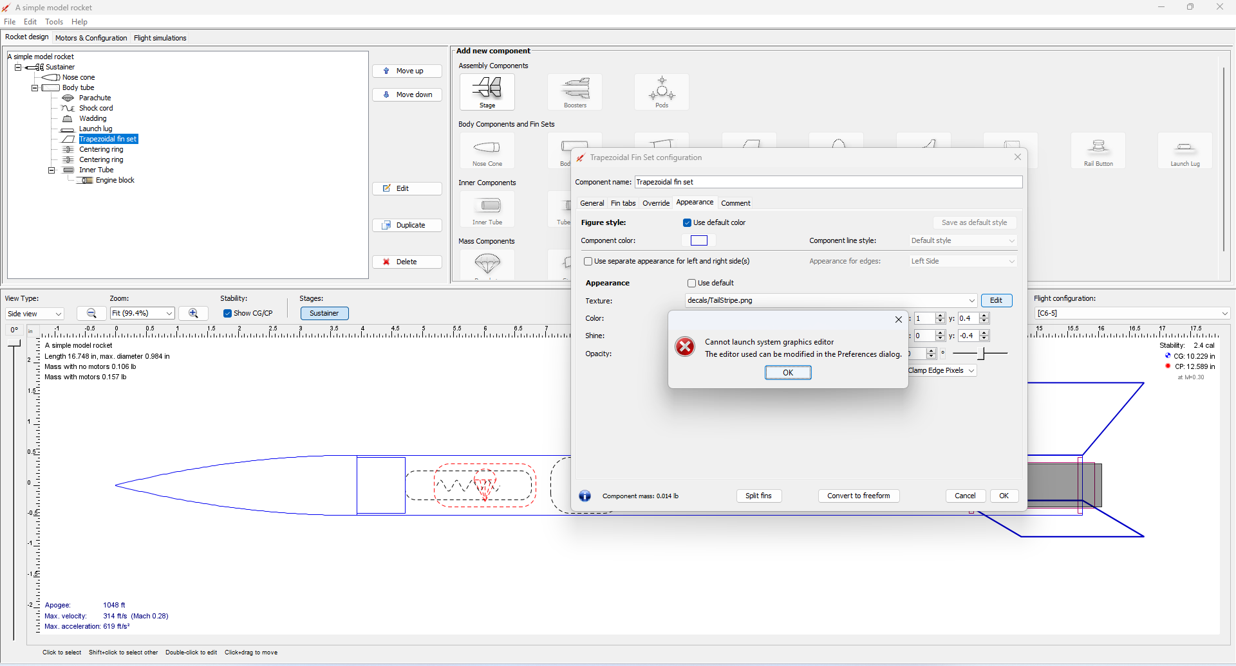Uncheck Use default color
This screenshot has height=666, width=1236.
(688, 222)
